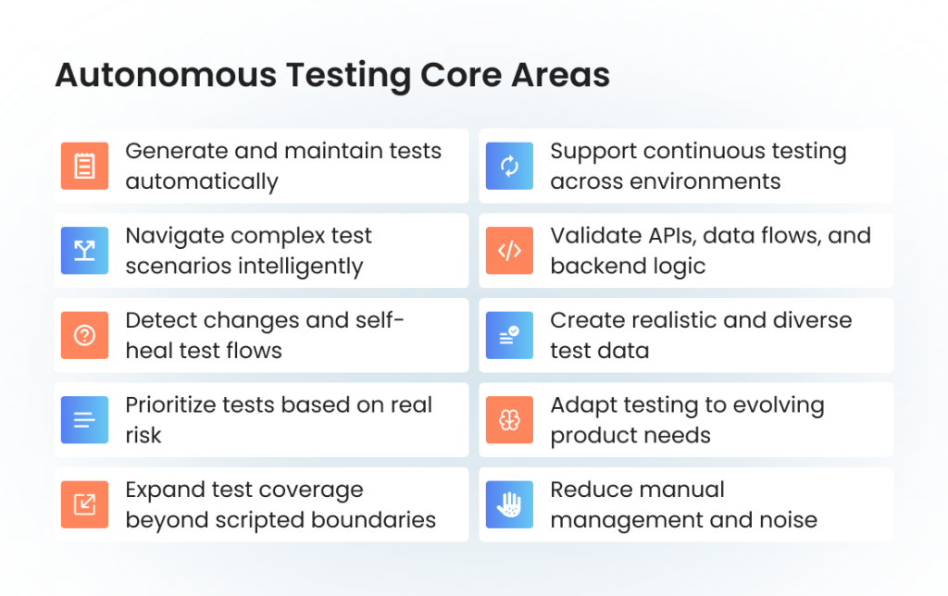Click the blue prioritize lines icon
The width and height of the screenshot is (948, 596).
click(84, 420)
